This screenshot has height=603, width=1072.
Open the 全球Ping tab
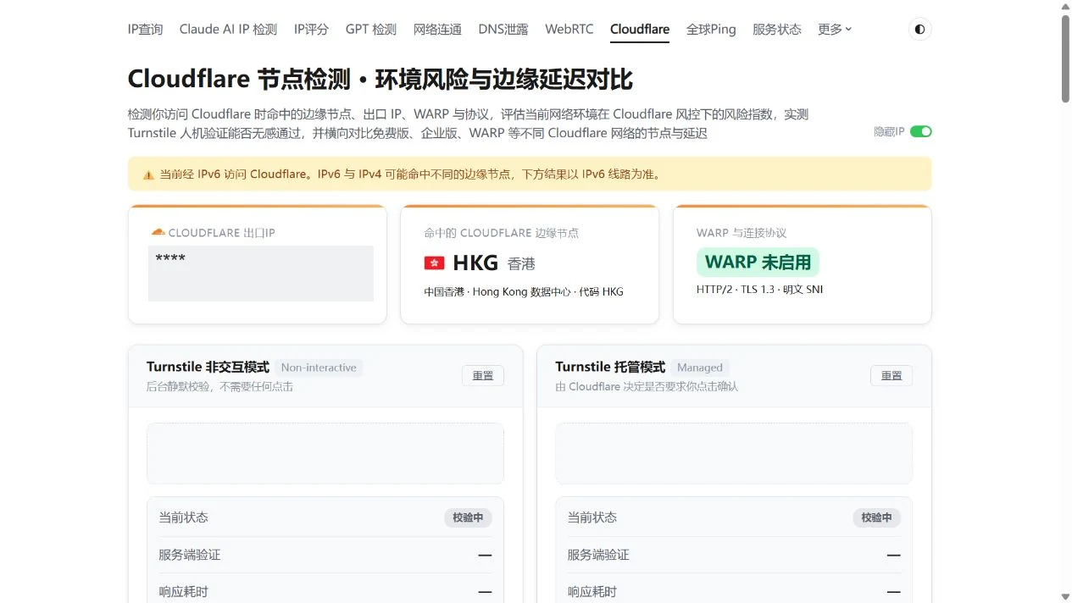pyautogui.click(x=711, y=29)
